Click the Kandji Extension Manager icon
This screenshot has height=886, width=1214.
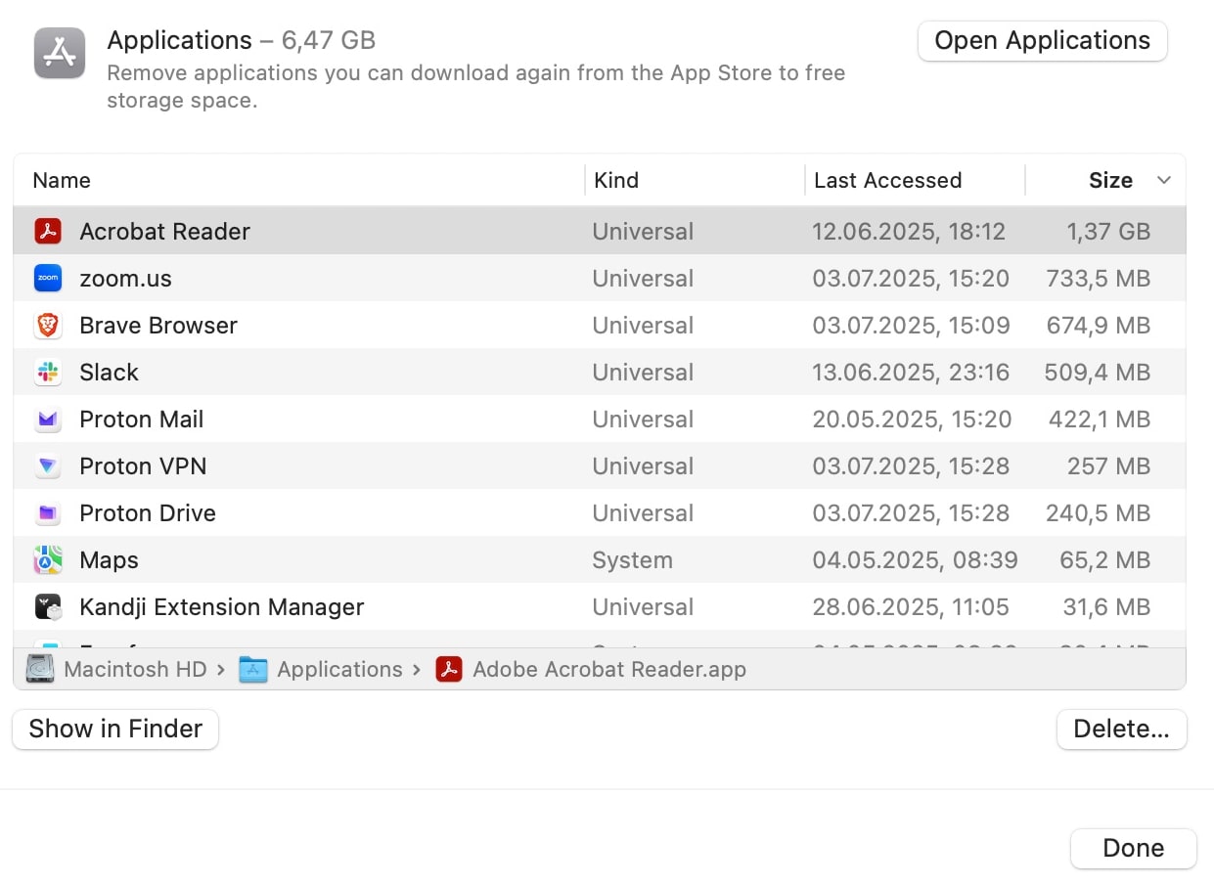tap(48, 607)
